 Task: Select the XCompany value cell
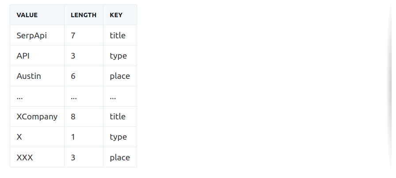click(37, 117)
